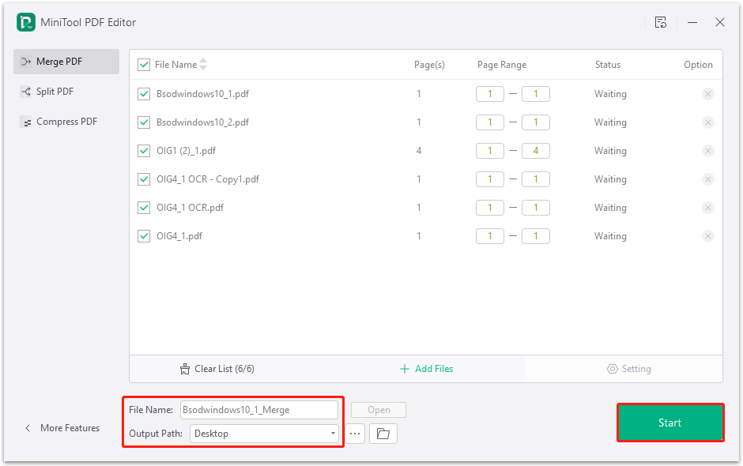
Task: Open the conversion history icon in title bar
Action: [x=661, y=22]
